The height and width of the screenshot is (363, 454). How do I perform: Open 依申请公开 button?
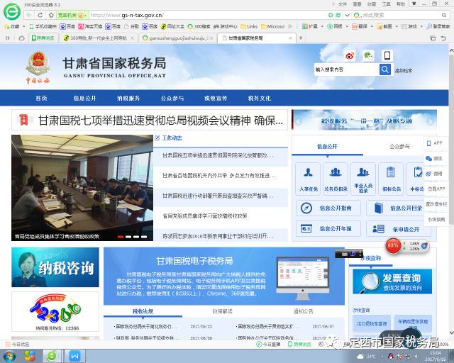click(x=399, y=229)
